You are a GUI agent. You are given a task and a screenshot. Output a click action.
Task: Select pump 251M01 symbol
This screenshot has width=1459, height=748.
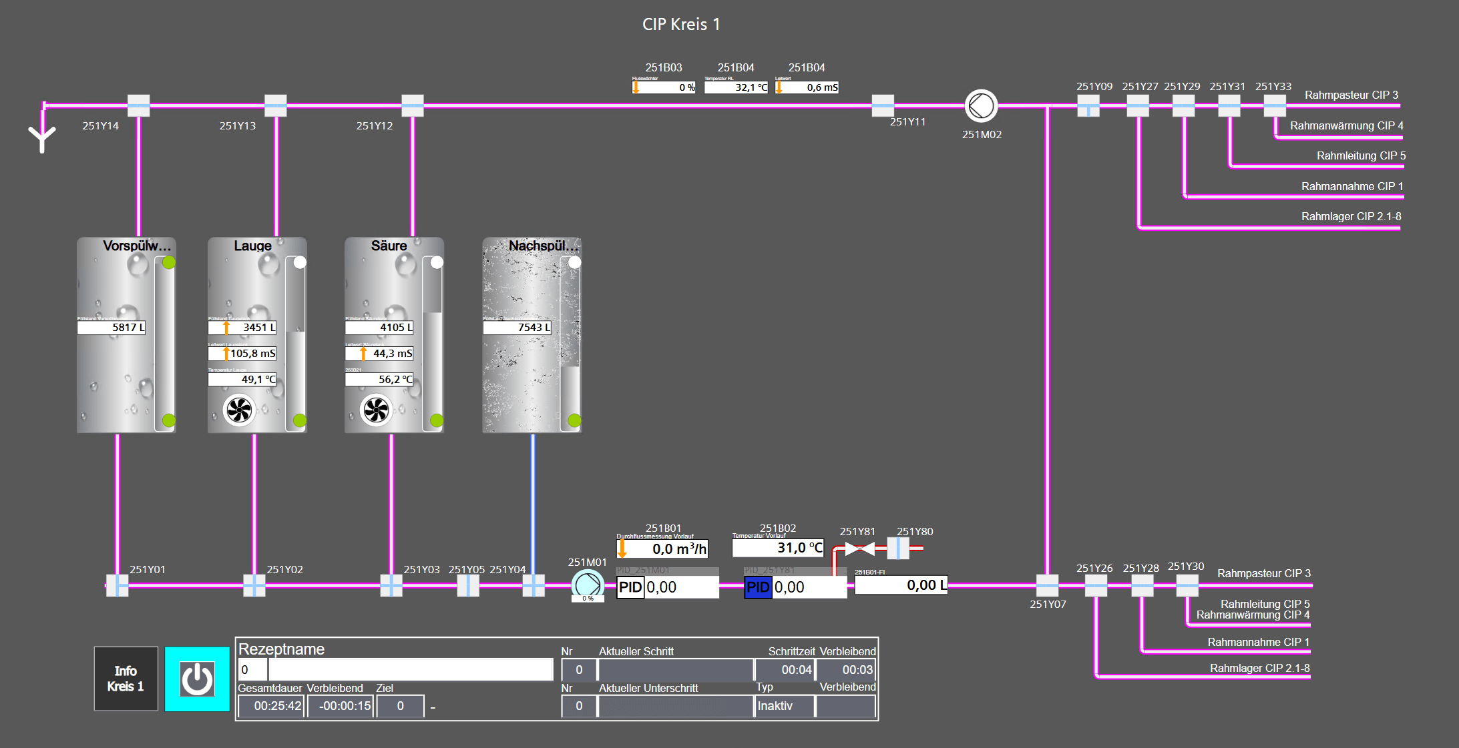(x=588, y=585)
